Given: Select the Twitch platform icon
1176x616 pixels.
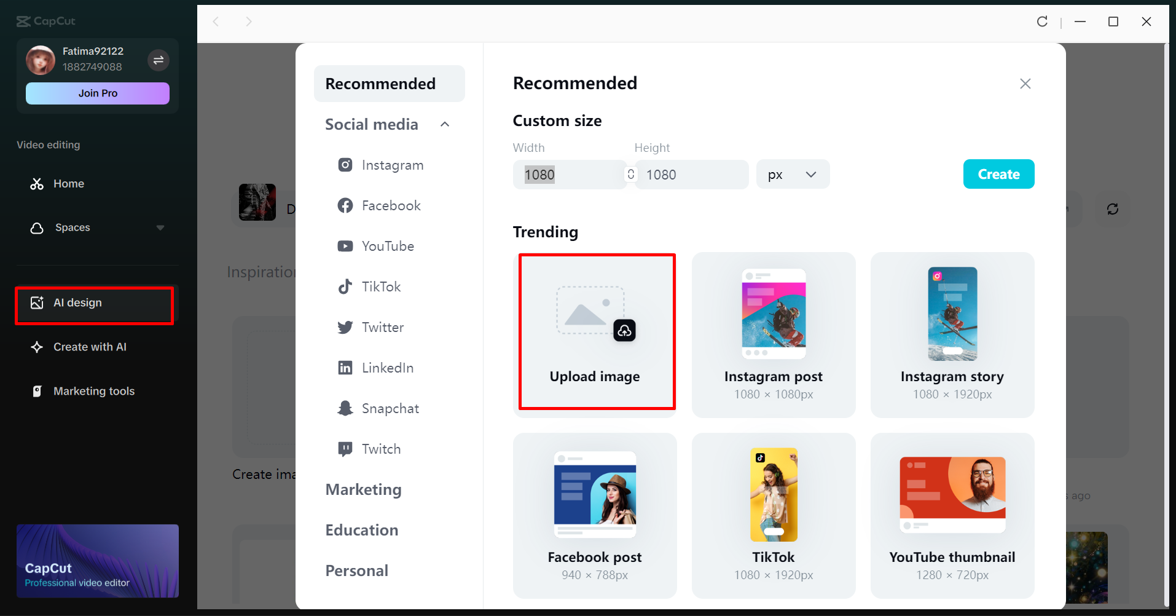Looking at the screenshot, I should click(345, 448).
